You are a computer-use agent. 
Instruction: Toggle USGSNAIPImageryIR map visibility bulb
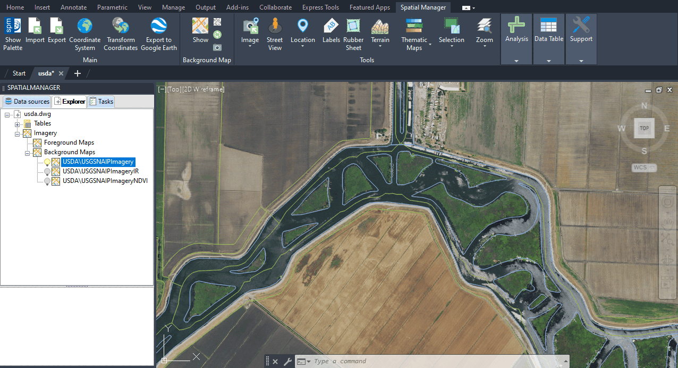click(47, 172)
